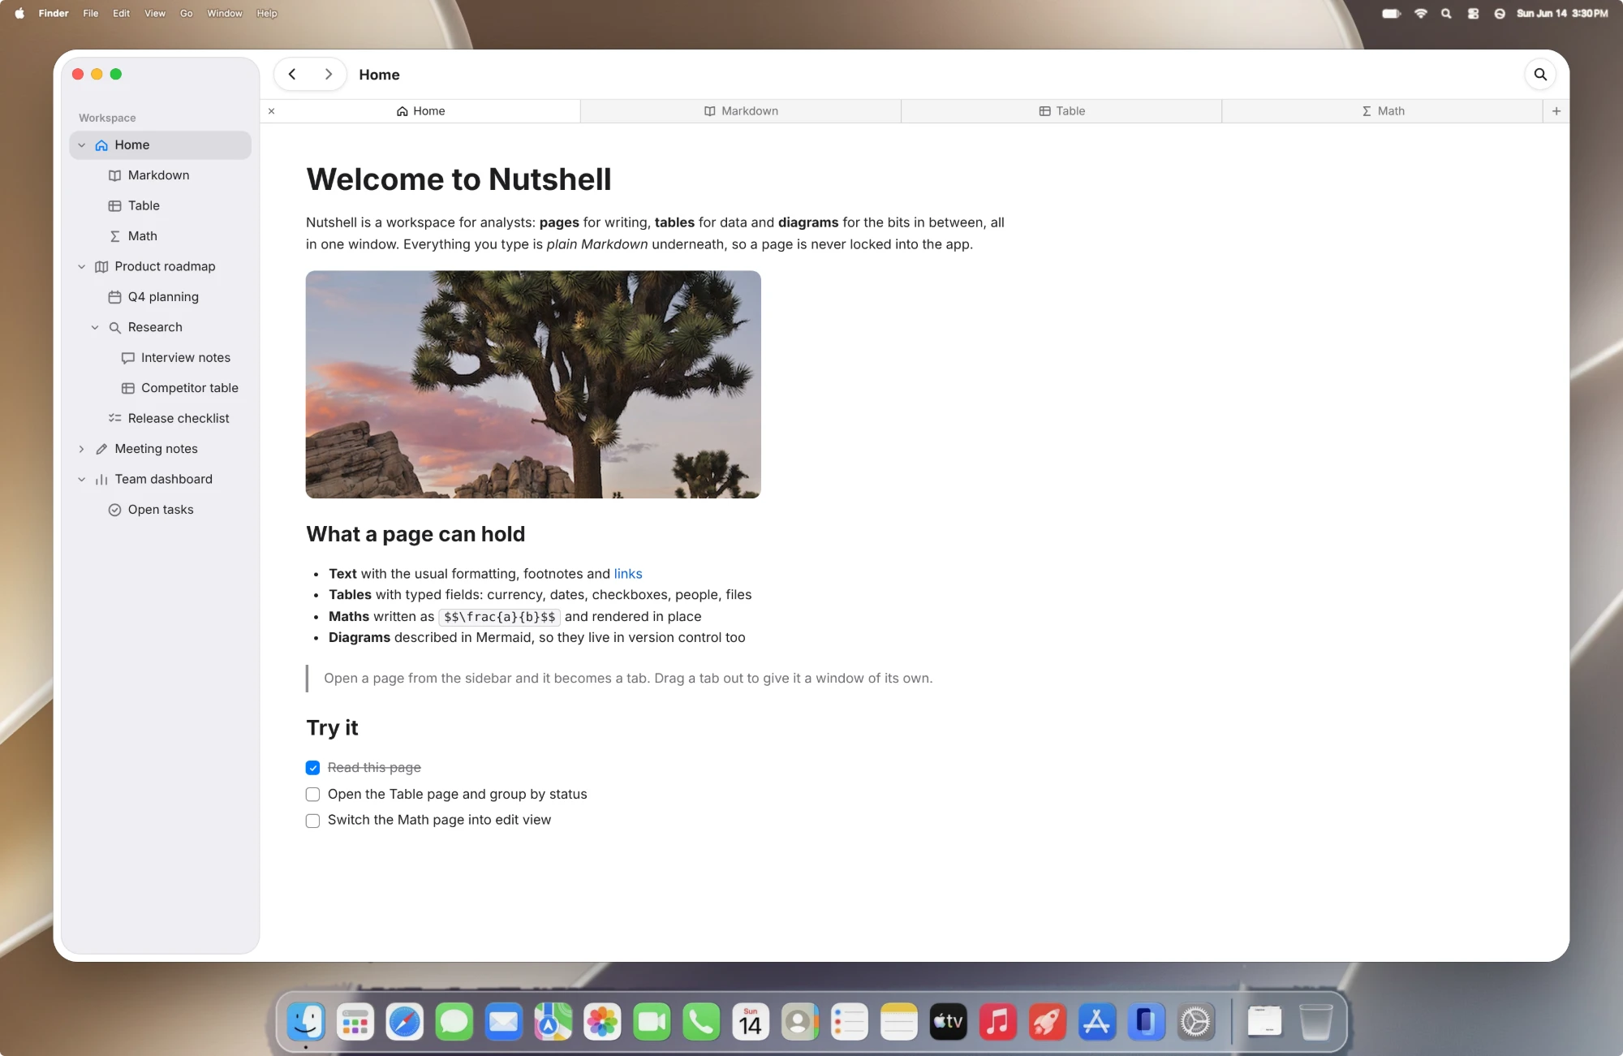1623x1056 pixels.
Task: Open the Window menu in the menu bar
Action: [224, 13]
